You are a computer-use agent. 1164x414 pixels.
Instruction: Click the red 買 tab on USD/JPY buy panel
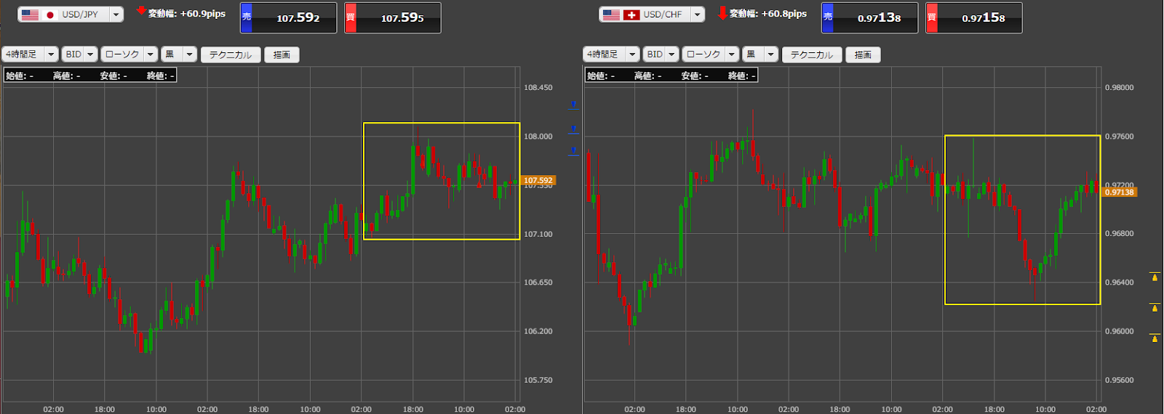[351, 17]
